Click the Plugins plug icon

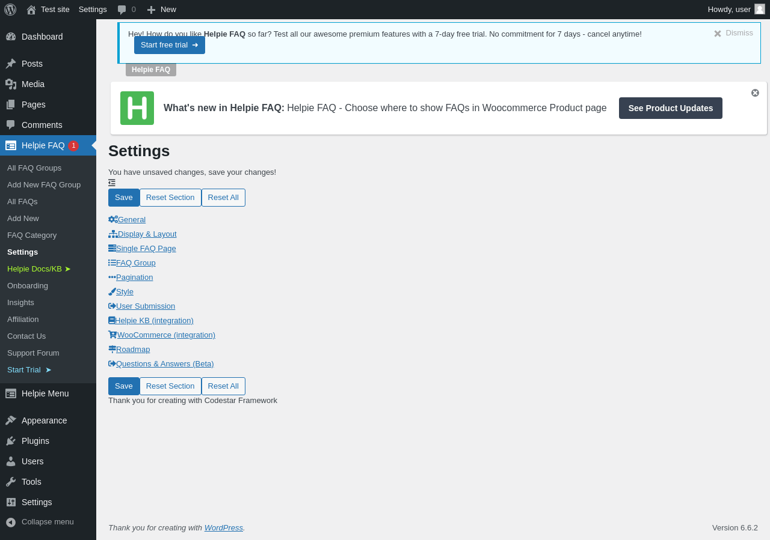pos(11,441)
